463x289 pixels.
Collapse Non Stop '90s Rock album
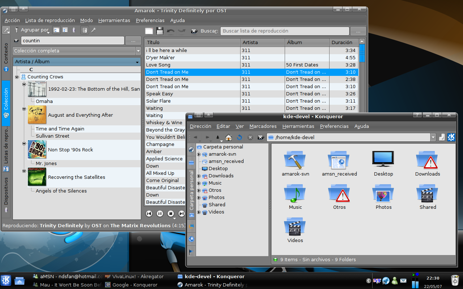coord(24,143)
